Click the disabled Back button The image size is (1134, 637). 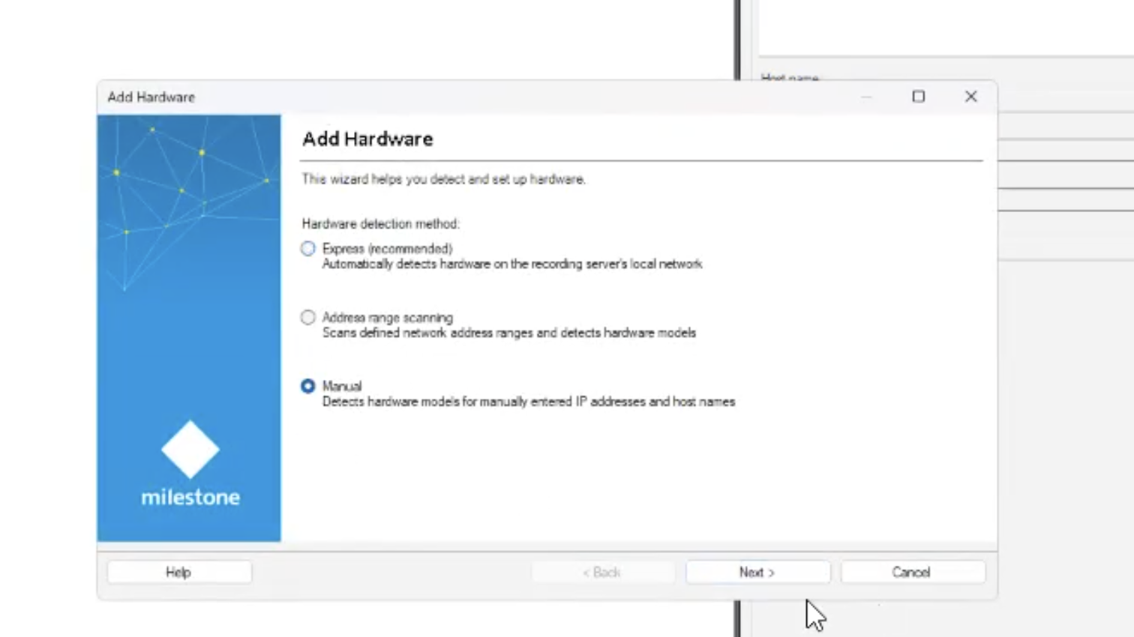(x=602, y=573)
